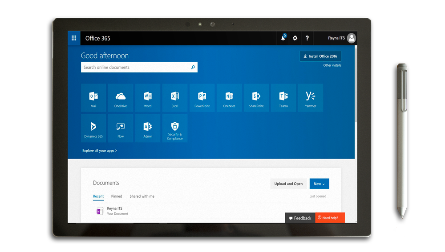Open the OneNote icon for Reyna ITS document
445x252 pixels.
[x=100, y=211]
